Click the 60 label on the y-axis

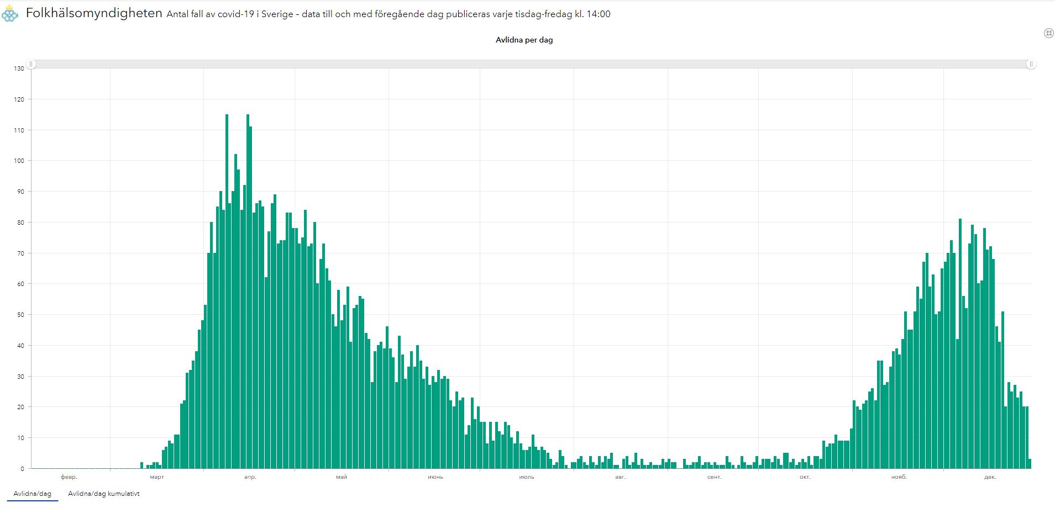coord(21,284)
